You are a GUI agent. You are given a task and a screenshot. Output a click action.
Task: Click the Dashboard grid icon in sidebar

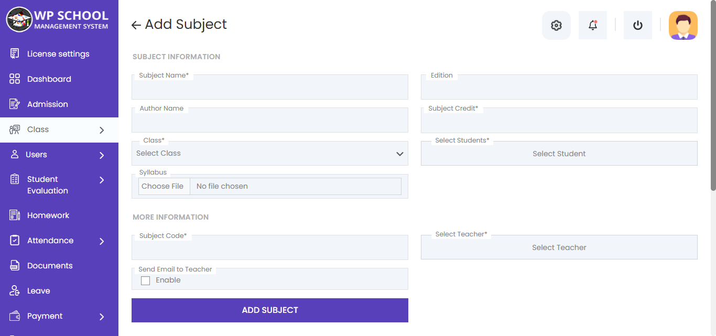pos(15,79)
